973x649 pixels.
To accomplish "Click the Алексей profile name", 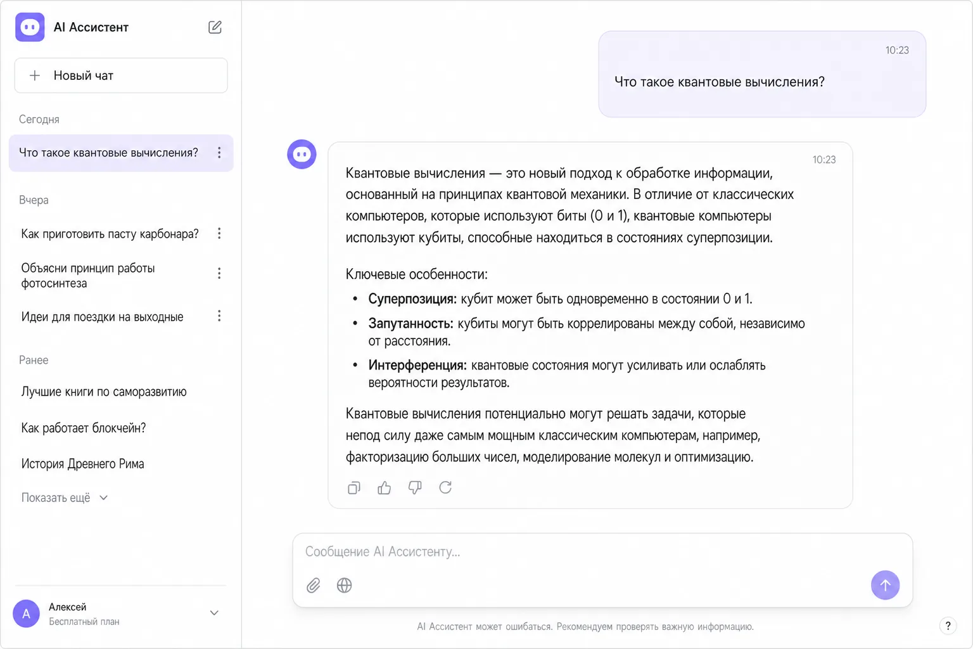I will (x=68, y=607).
